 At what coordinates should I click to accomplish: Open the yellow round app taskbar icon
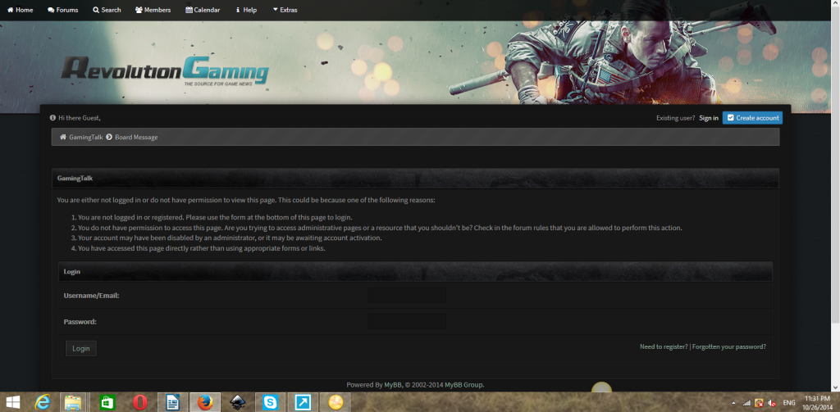tap(336, 402)
